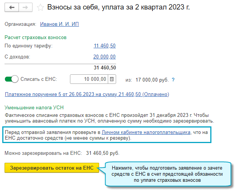
Task: Click the Можно зарезервировать на ЕНС amount
Action: point(103,153)
